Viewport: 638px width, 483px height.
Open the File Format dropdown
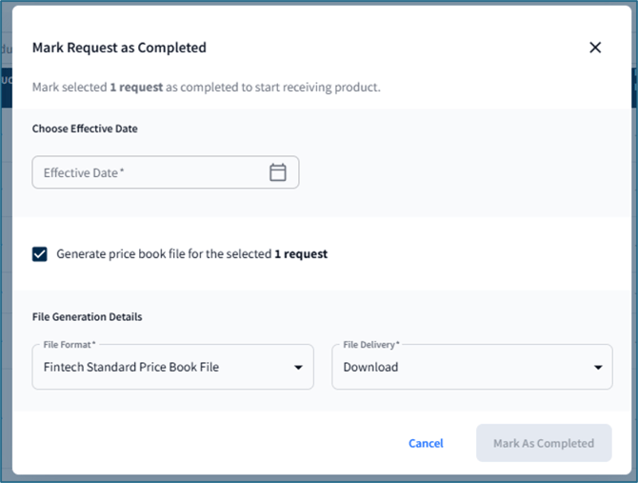tap(173, 367)
